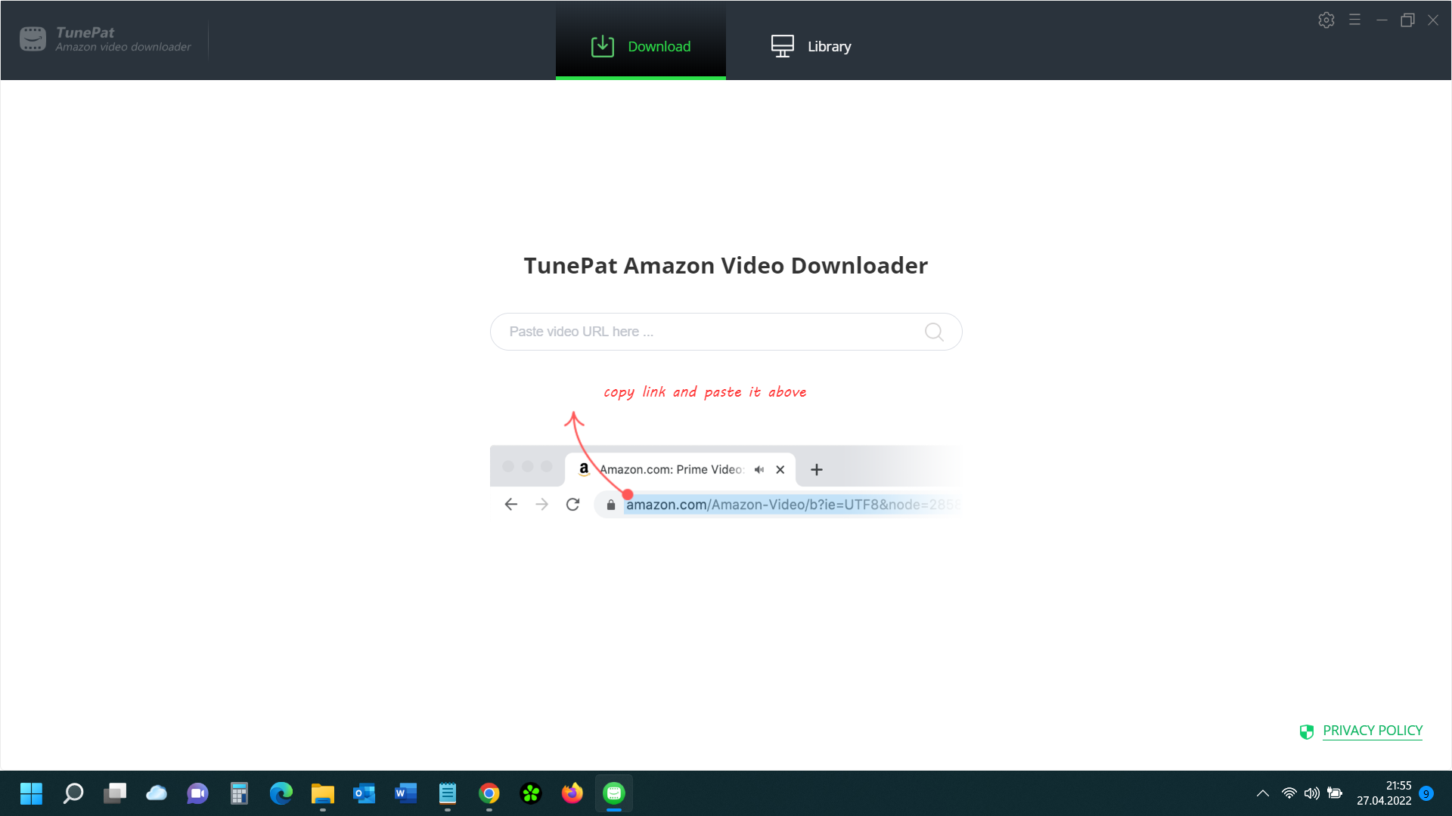Launch Calculator from taskbar

tap(240, 793)
